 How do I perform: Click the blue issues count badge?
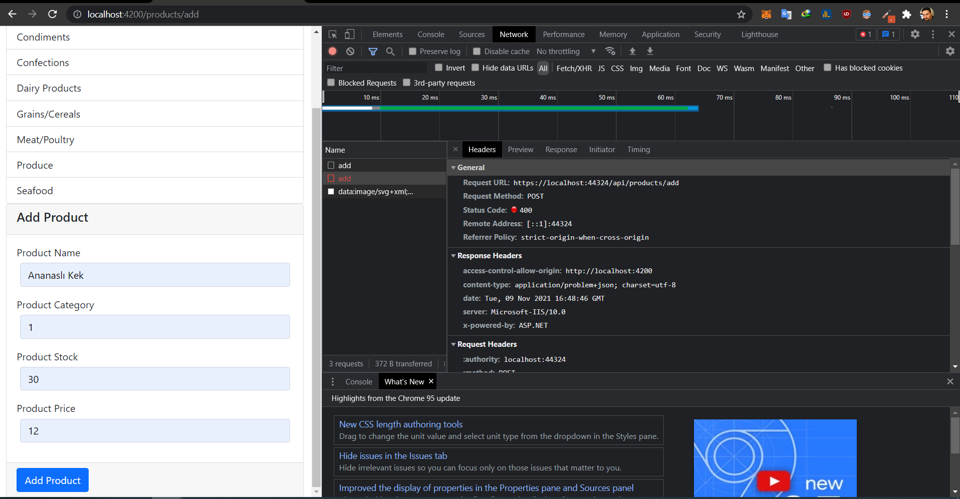(889, 34)
